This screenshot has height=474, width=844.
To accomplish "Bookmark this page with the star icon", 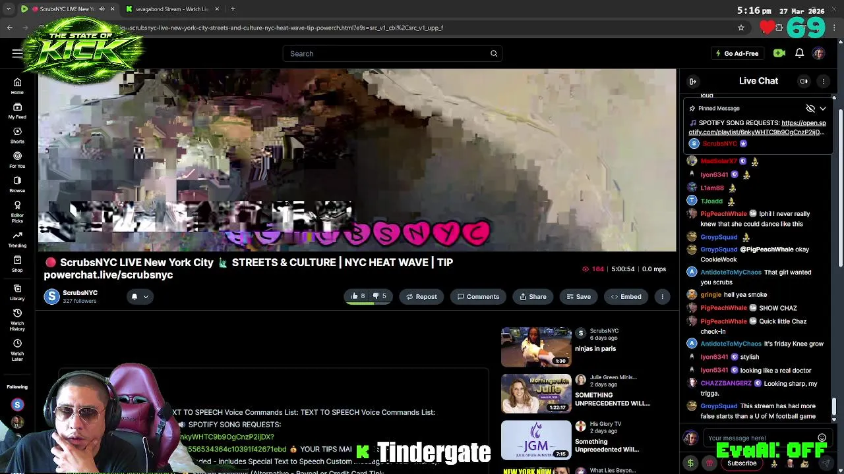I will click(741, 28).
